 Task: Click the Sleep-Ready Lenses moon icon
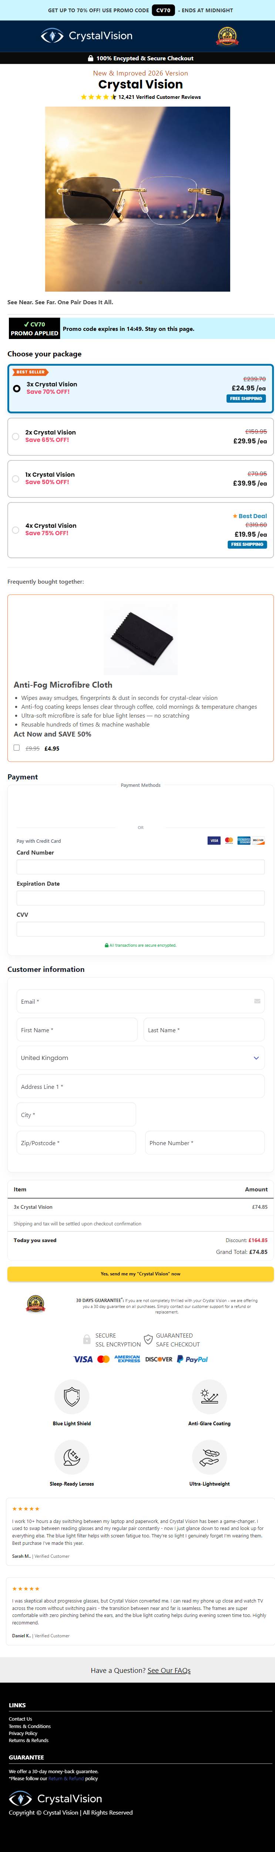tap(72, 1457)
